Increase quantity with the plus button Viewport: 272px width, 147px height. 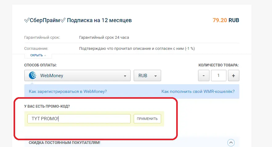(x=233, y=75)
